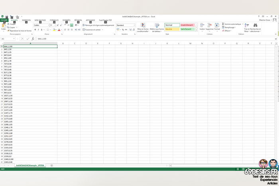Expand the cell styles gallery

tap(196, 30)
